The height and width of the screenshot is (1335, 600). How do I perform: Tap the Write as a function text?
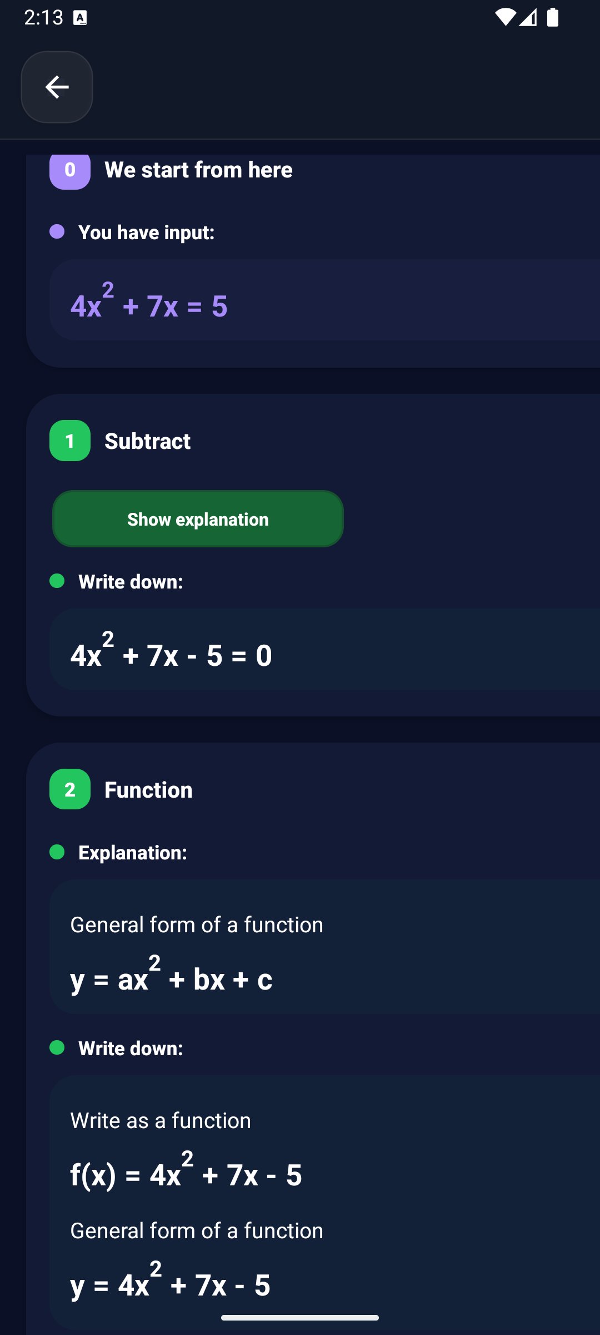pyautogui.click(x=161, y=1120)
